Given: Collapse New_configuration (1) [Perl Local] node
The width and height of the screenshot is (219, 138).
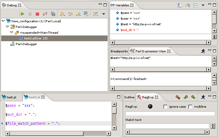Looking at the screenshot, I should [x=3, y=21].
